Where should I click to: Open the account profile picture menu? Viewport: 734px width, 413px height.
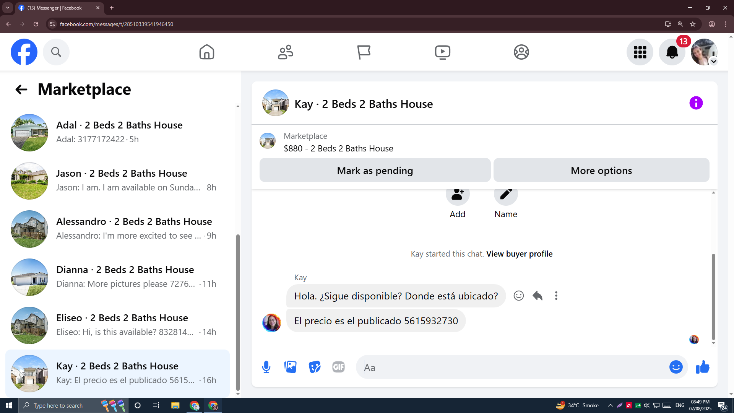tap(704, 52)
